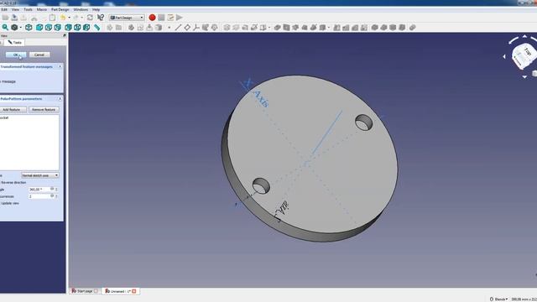
Task: Click the datum plane diamond icon
Action: (x=187, y=27)
